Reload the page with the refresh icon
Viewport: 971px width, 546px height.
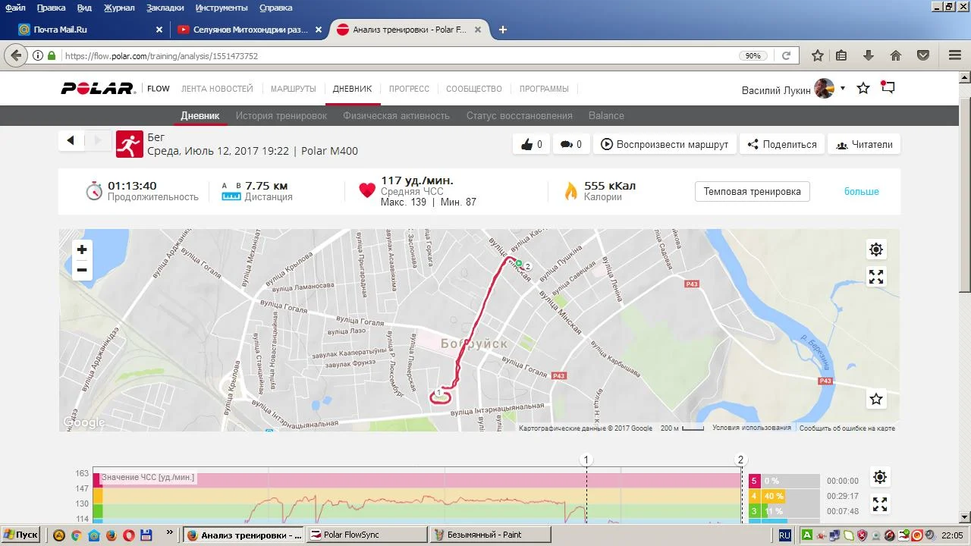point(786,55)
